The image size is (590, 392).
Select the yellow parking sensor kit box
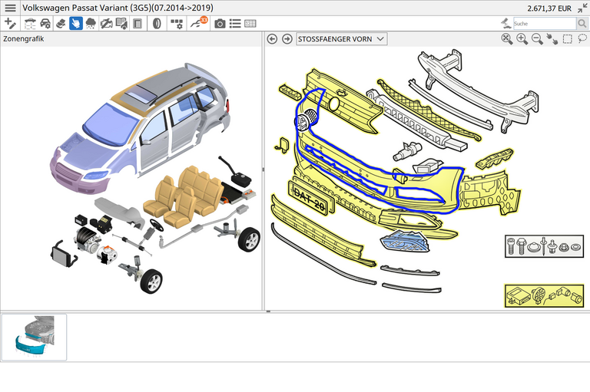point(544,296)
